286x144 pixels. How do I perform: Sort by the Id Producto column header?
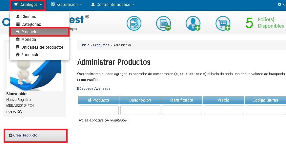click(x=98, y=100)
